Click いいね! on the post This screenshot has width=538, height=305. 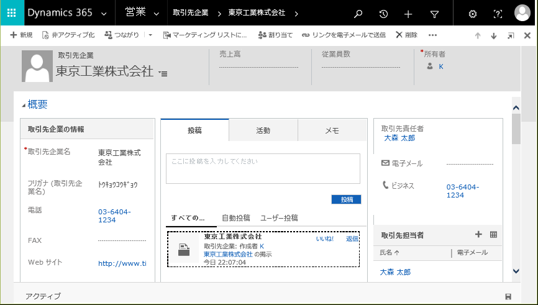[x=325, y=239]
